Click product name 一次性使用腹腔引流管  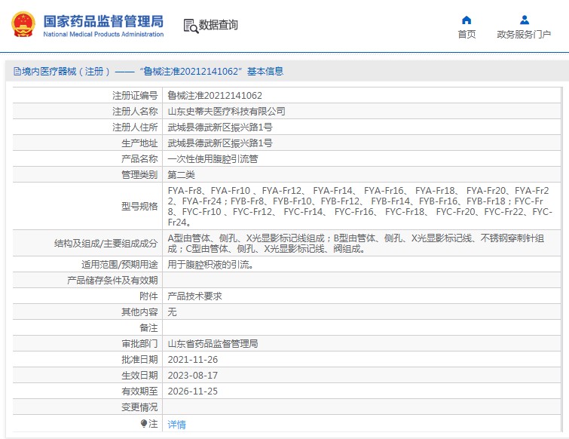pyautogui.click(x=213, y=158)
